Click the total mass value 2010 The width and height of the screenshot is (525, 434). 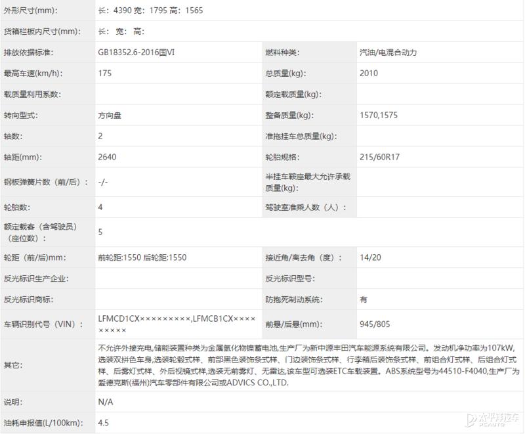point(367,74)
